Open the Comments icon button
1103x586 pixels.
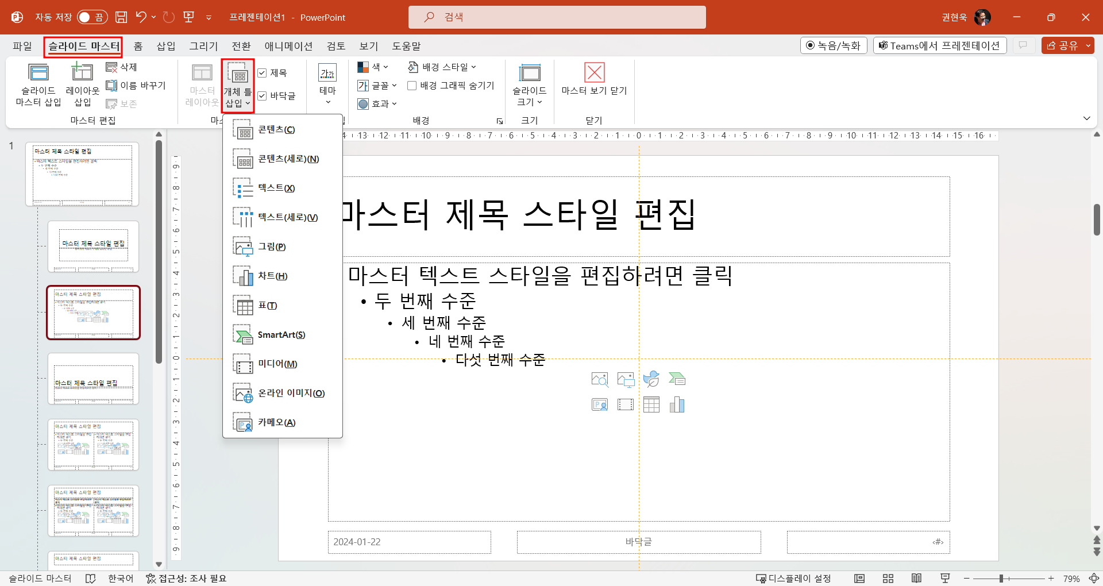(x=1023, y=45)
